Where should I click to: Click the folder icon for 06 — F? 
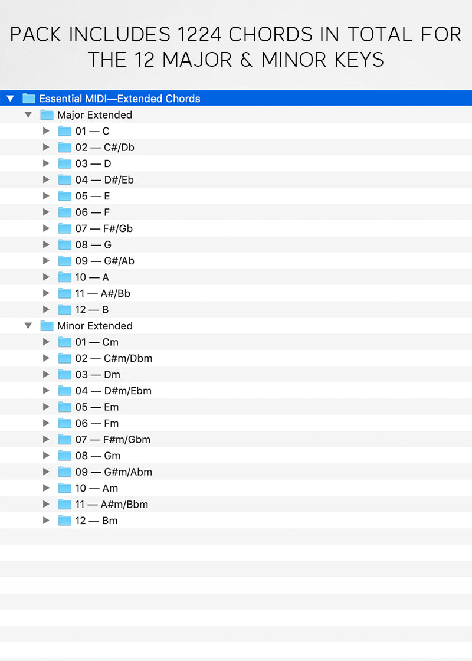(64, 212)
